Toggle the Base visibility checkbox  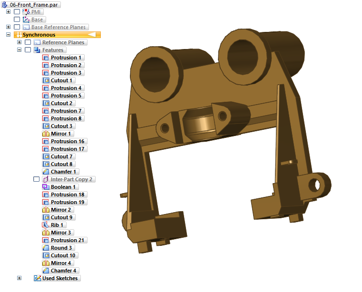[x=17, y=19]
